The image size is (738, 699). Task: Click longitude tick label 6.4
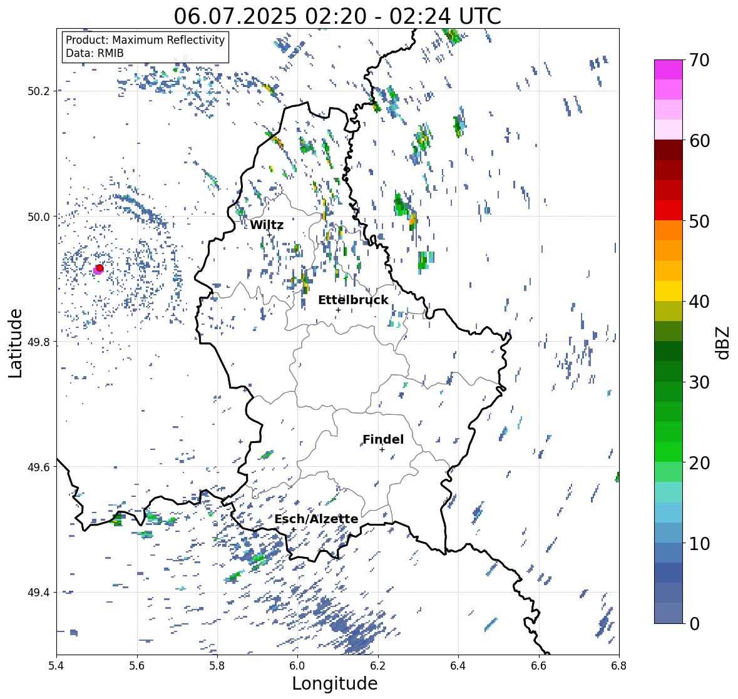458,665
